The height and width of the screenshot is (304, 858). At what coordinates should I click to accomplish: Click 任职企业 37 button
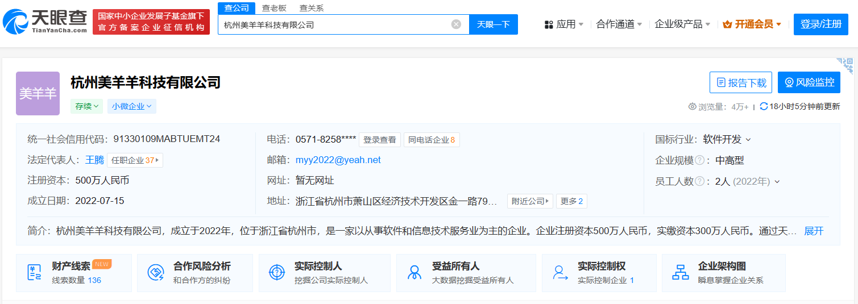pos(135,160)
